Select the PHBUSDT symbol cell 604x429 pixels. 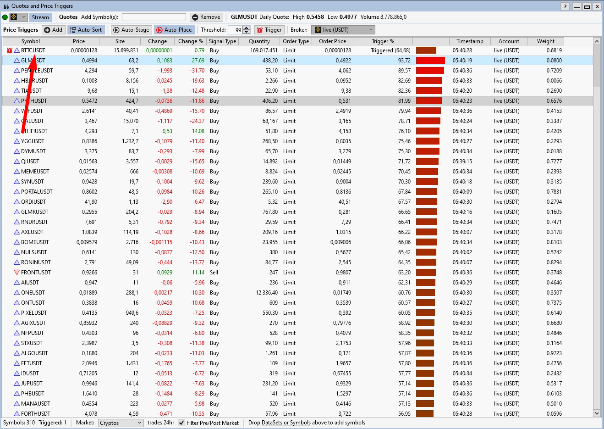33,394
